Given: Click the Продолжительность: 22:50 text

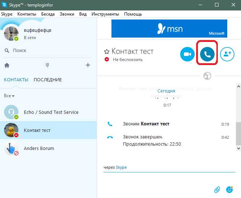Looking at the screenshot, I should (x=152, y=144).
